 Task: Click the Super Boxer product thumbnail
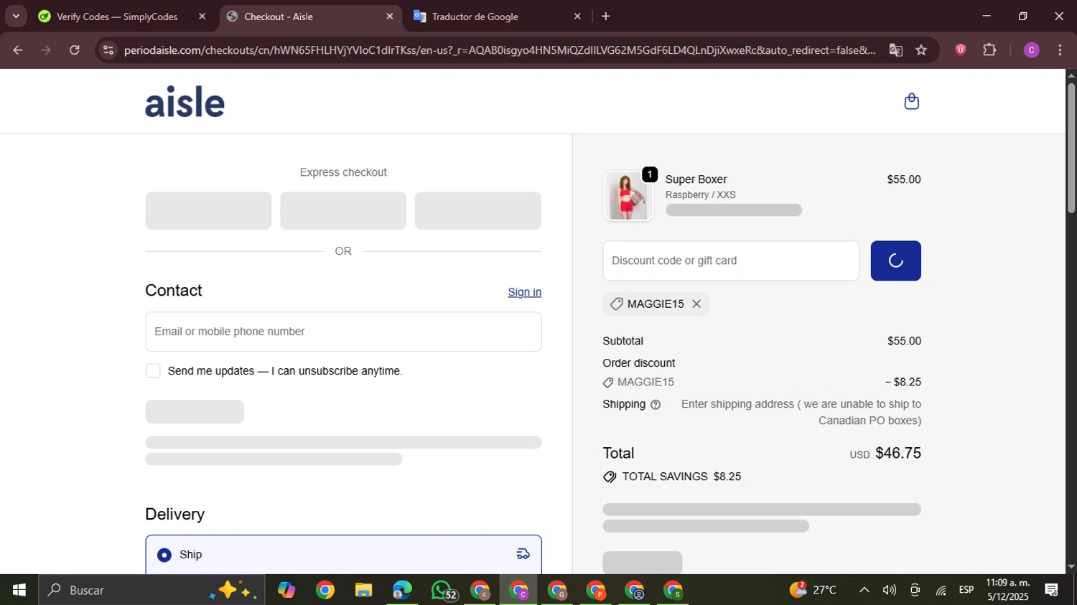coord(628,196)
